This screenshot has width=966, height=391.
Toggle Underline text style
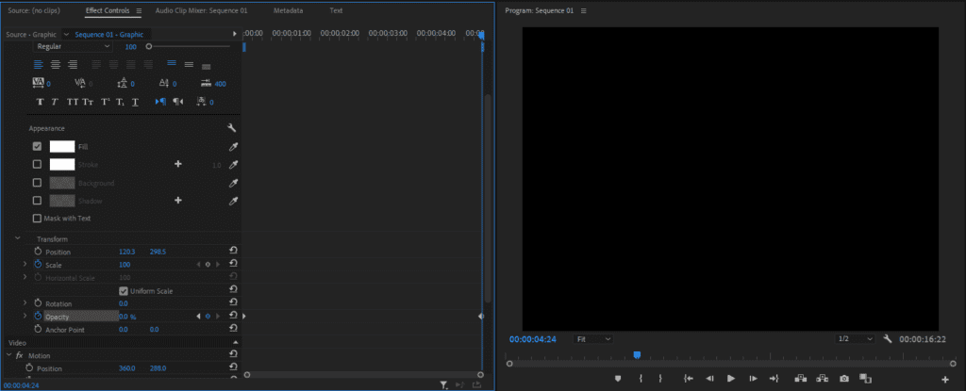click(136, 102)
